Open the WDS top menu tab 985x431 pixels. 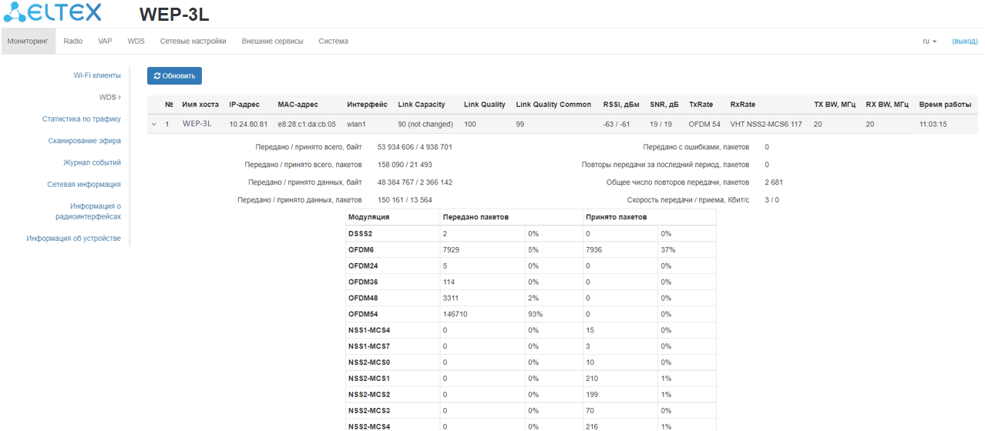click(136, 42)
